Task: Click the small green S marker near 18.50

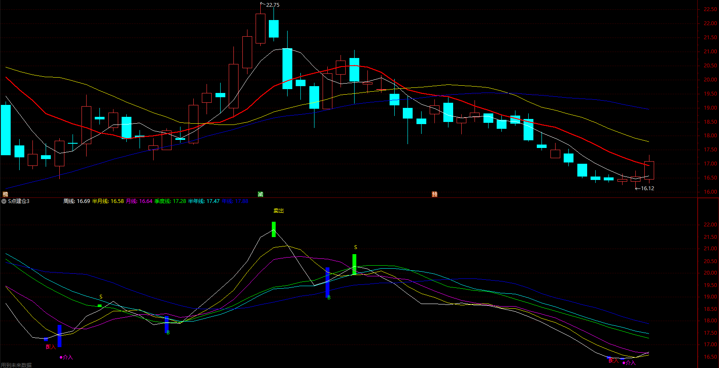Action: tap(99, 306)
